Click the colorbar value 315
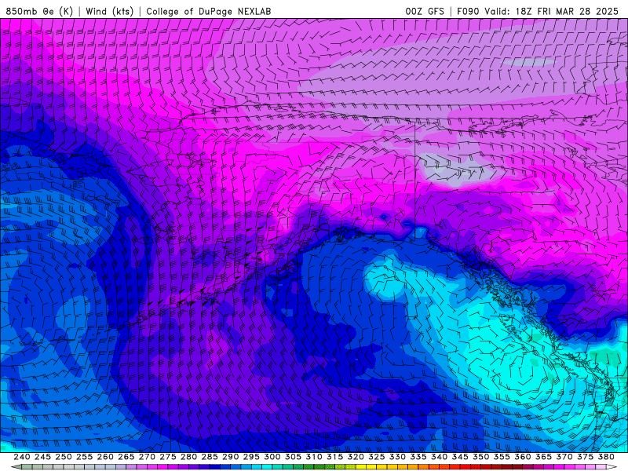The width and height of the screenshot is (628, 471). tap(335, 457)
